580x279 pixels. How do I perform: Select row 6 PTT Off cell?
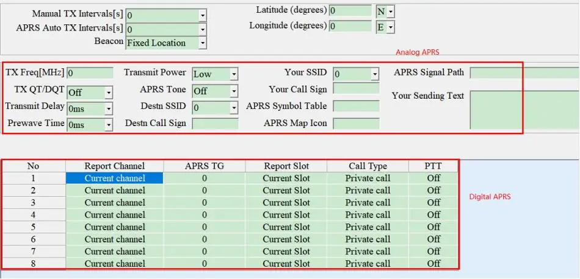point(433,239)
